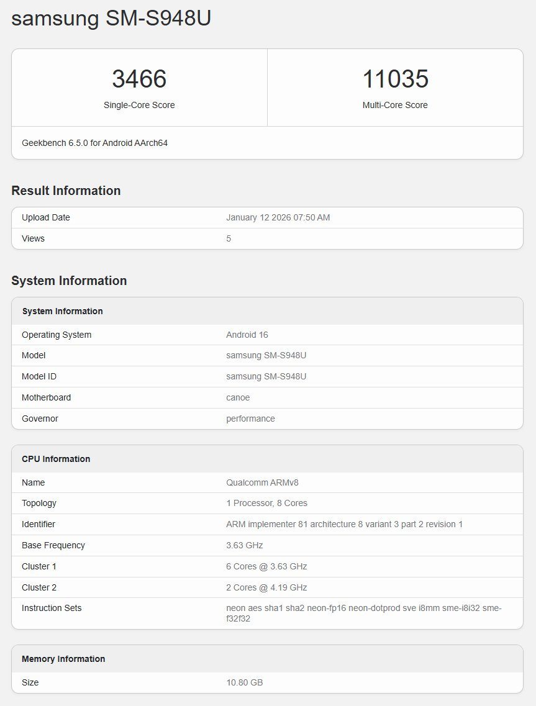
Task: Click the Views count showing 5
Action: click(x=229, y=238)
